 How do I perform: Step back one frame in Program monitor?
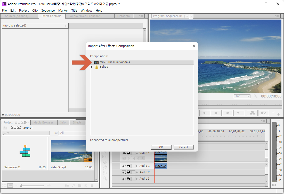coord(205,113)
